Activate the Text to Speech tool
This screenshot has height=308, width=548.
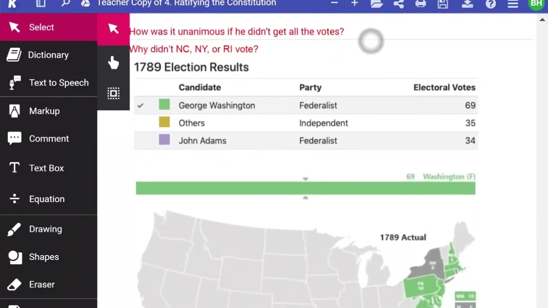[58, 83]
